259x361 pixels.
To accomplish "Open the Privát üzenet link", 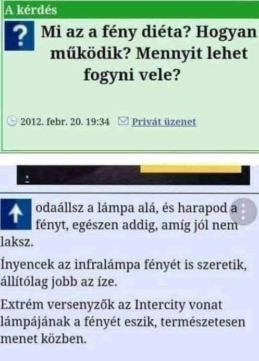I will pyautogui.click(x=164, y=122).
